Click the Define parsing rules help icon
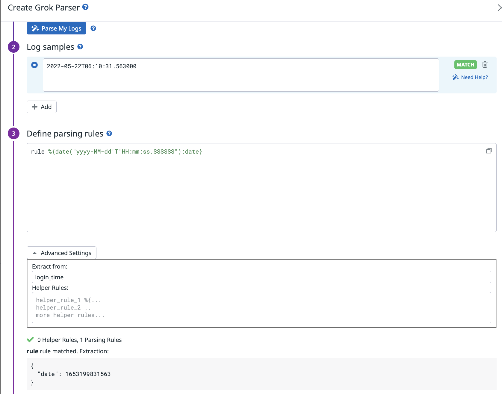Viewport: 502px width, 394px height. coord(109,134)
